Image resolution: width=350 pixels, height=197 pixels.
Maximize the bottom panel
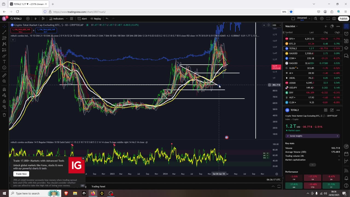point(279,186)
